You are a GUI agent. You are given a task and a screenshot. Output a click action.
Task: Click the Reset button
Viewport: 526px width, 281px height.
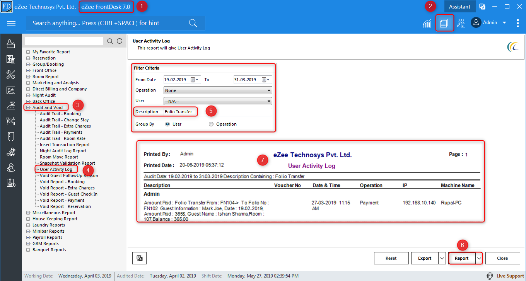click(391, 258)
